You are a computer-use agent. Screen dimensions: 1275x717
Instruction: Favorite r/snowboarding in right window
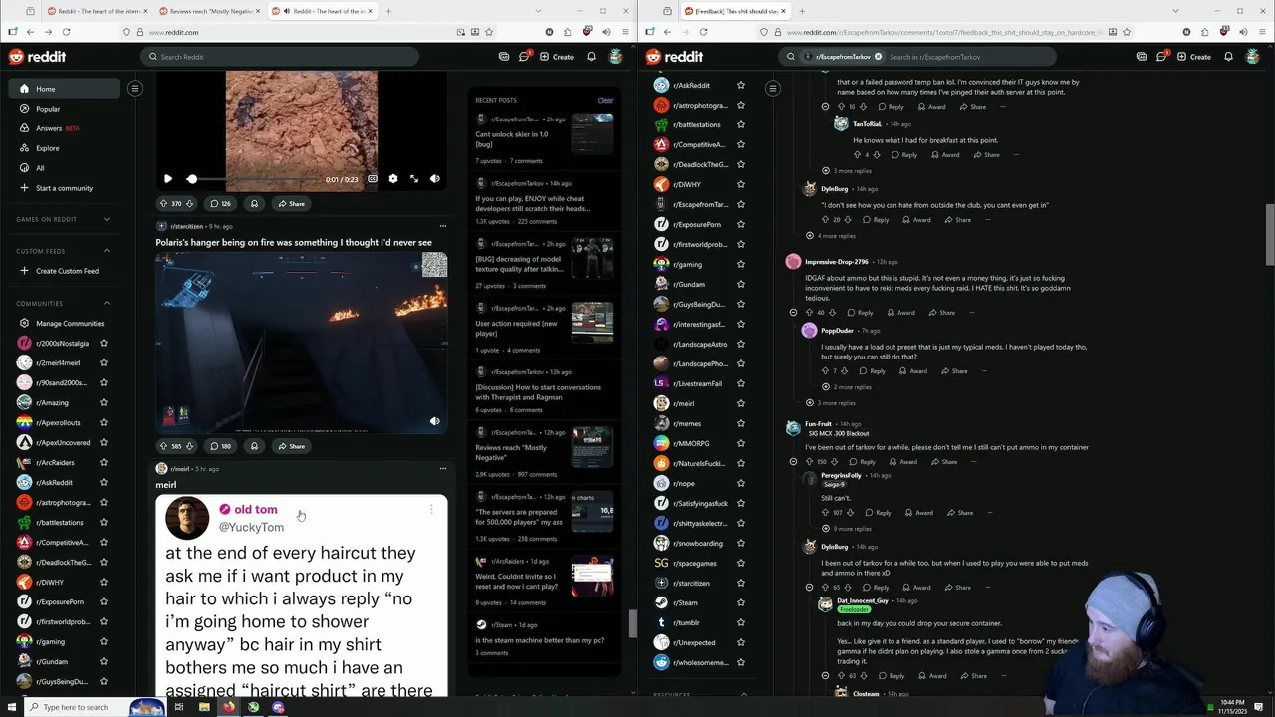[740, 543]
